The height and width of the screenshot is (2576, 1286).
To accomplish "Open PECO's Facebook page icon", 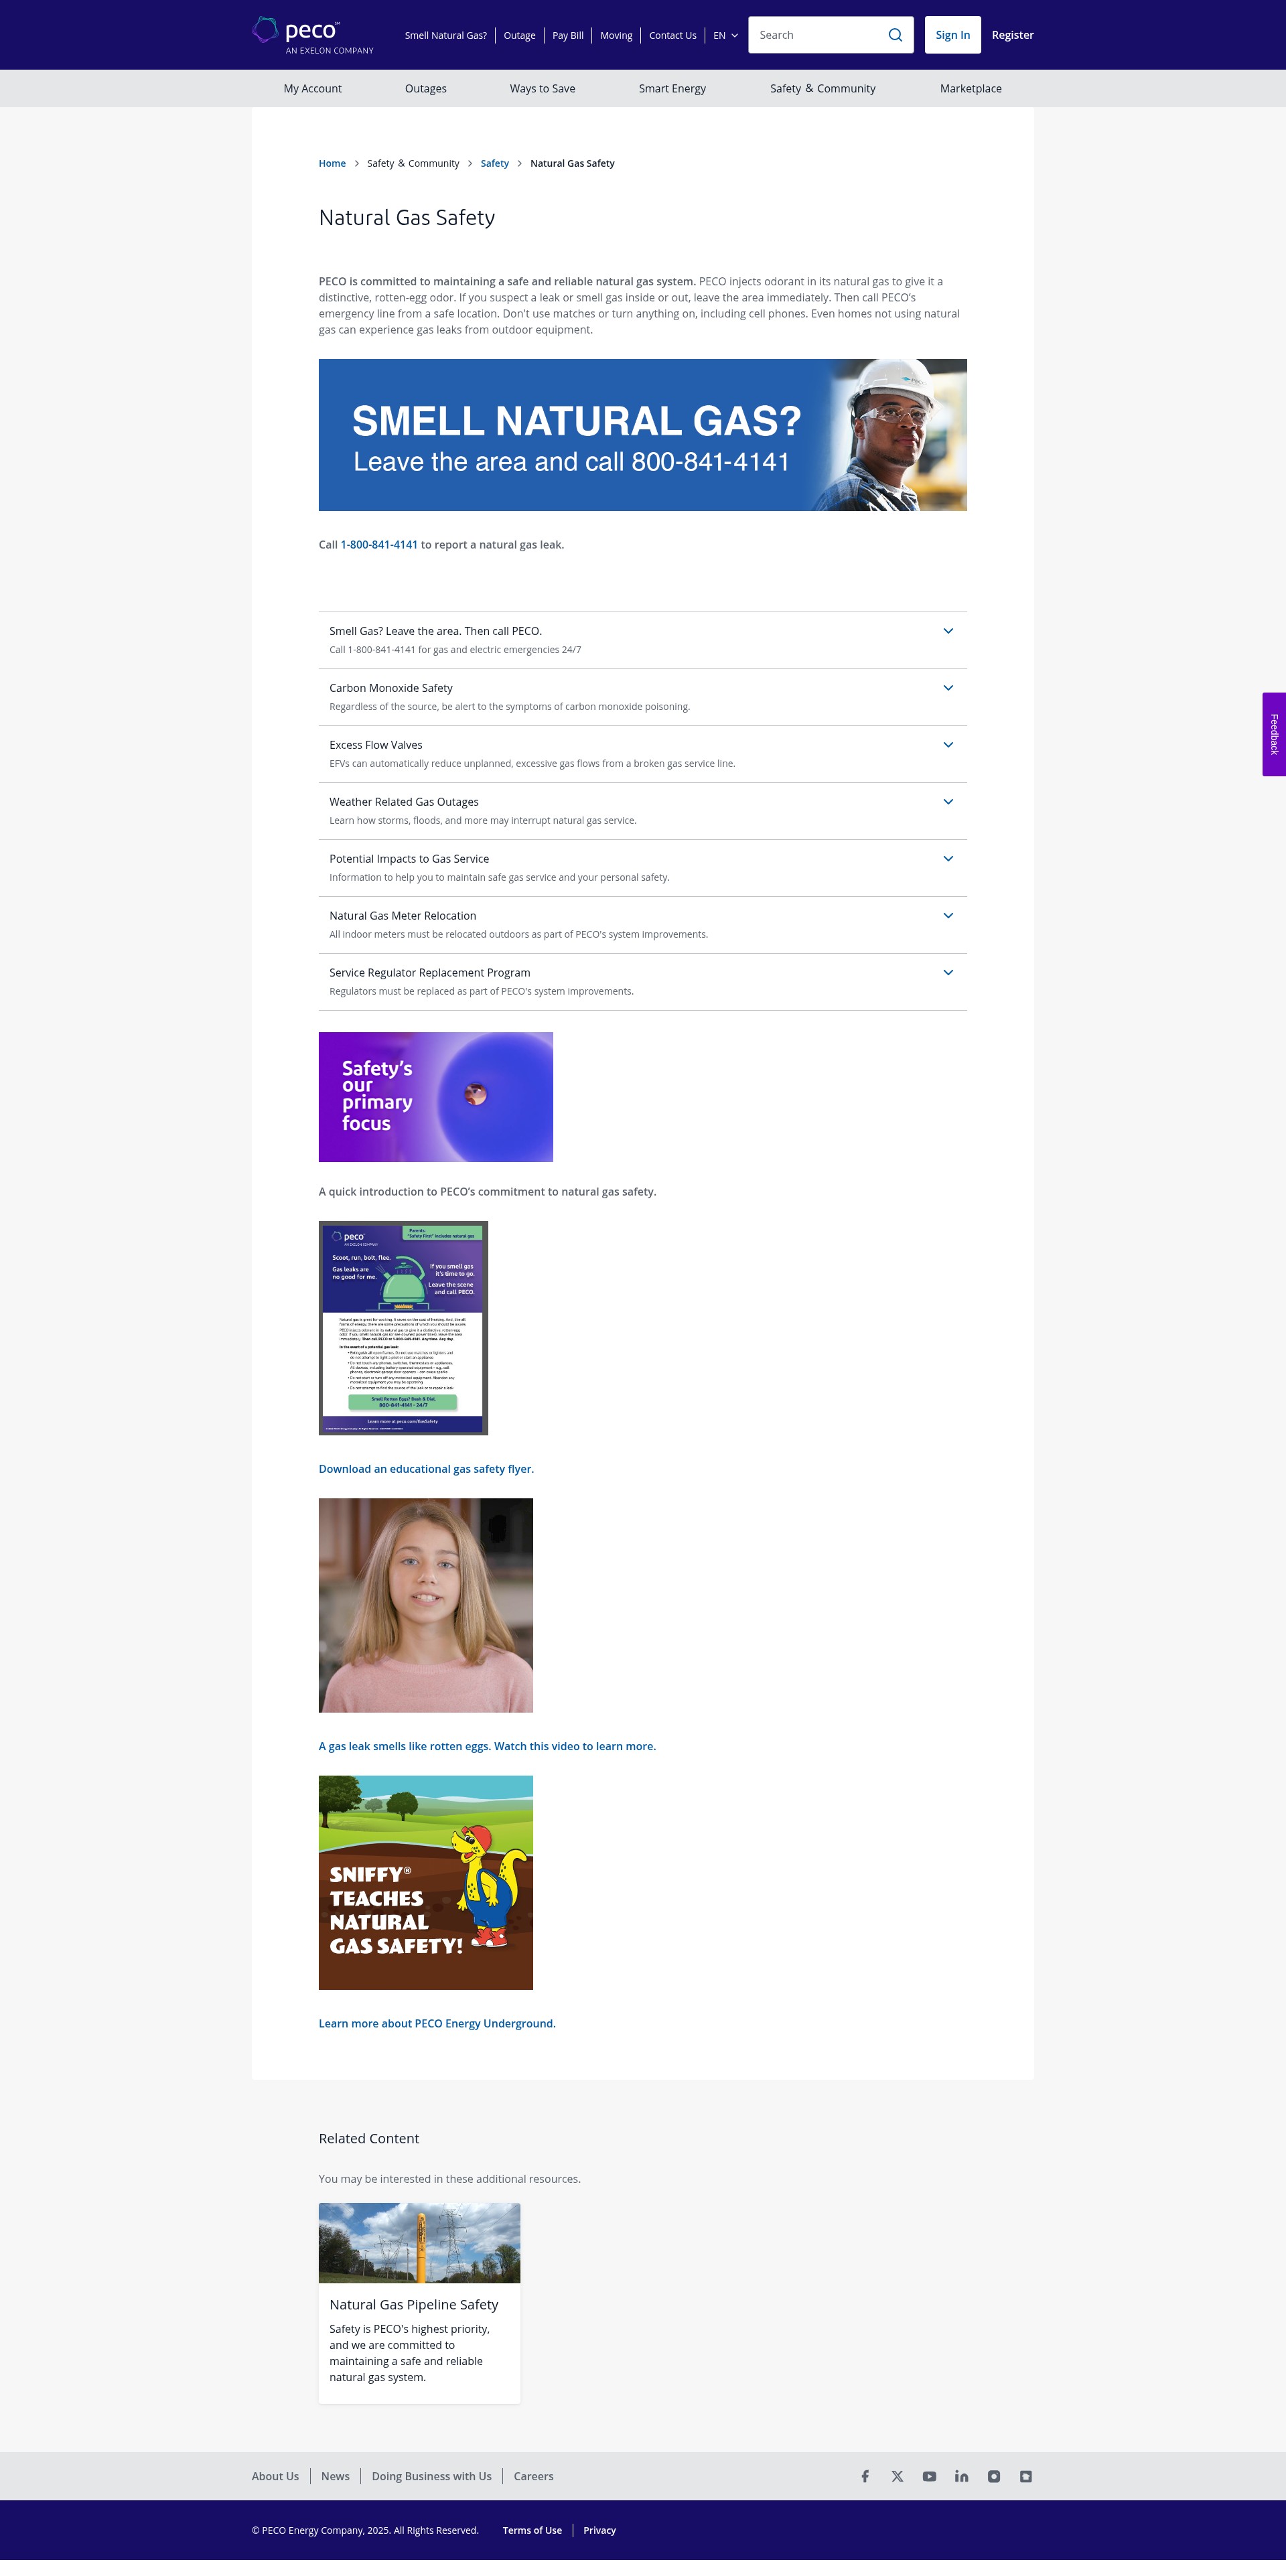I will 865,2476.
